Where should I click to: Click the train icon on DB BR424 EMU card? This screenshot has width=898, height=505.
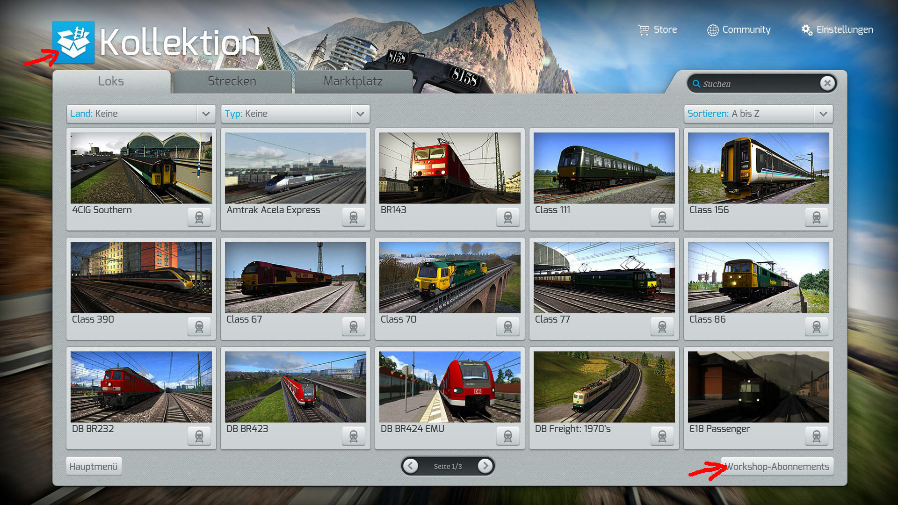pyautogui.click(x=508, y=436)
